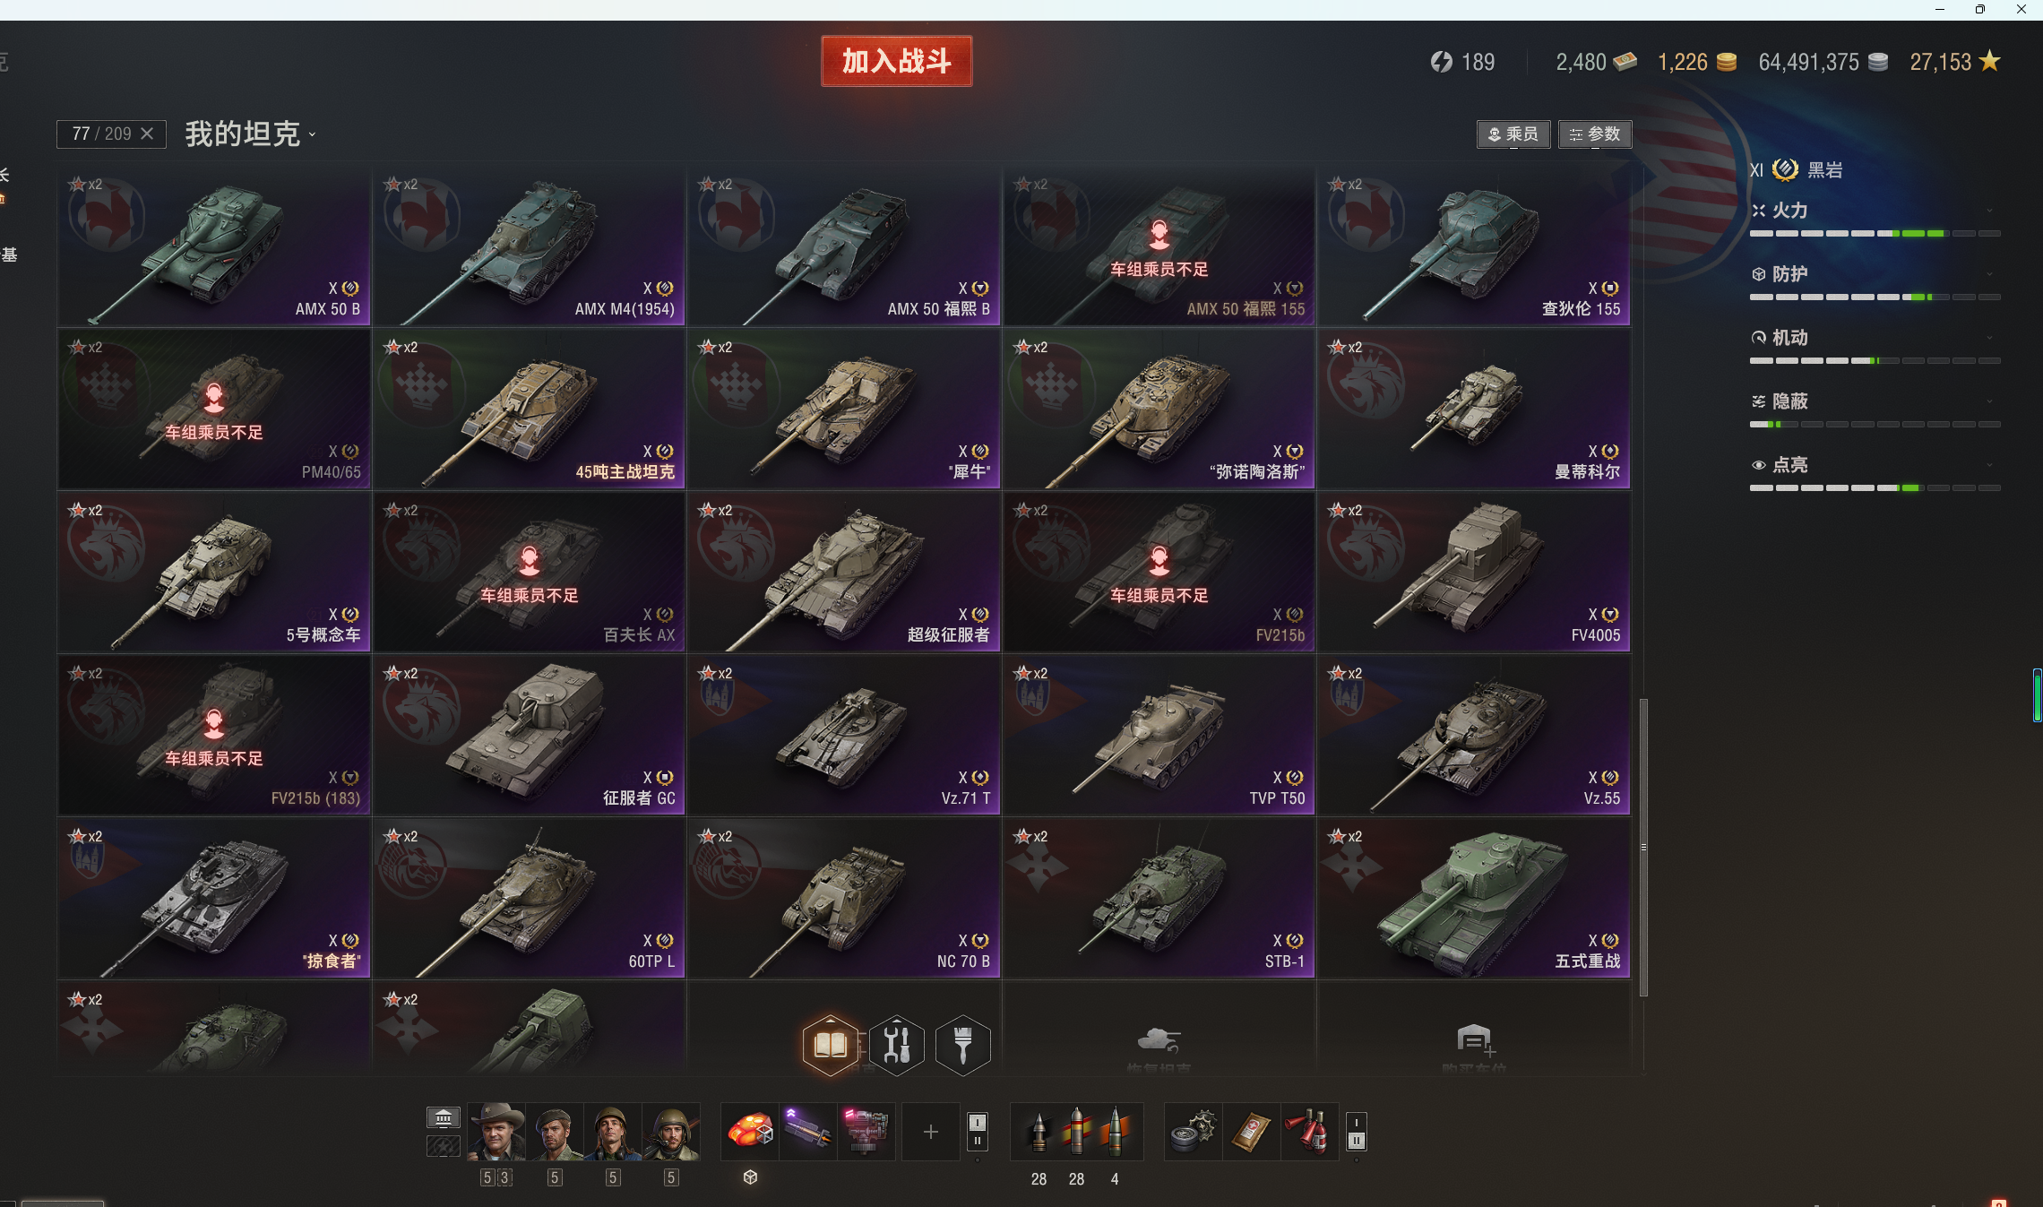Click the 加入战斗 battle button
This screenshot has height=1207, width=2043.
(897, 61)
